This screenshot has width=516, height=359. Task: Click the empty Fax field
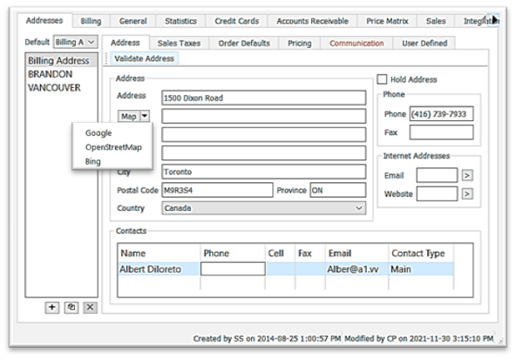point(441,132)
